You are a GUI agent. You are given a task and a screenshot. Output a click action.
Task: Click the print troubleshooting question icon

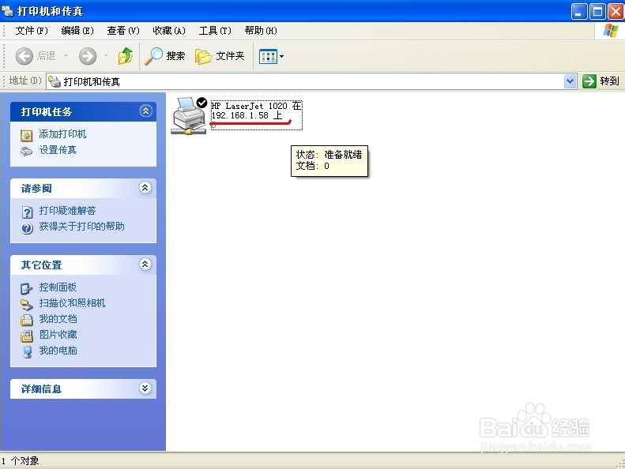tap(27, 212)
